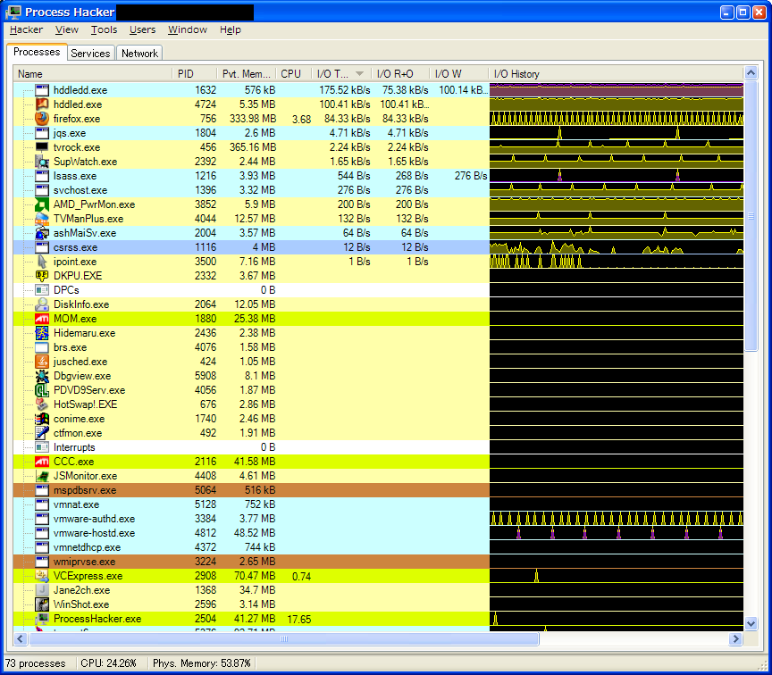Click the Dbgview.exe bug icon

coord(42,376)
